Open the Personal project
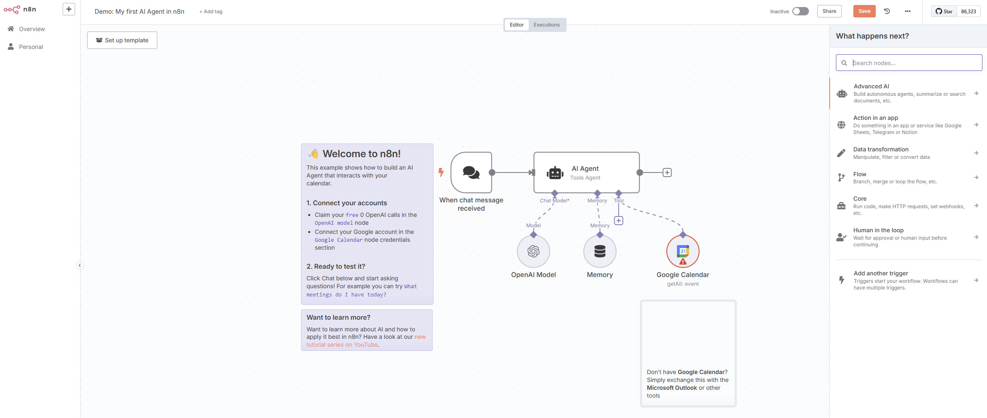The width and height of the screenshot is (987, 418). pyautogui.click(x=26, y=47)
